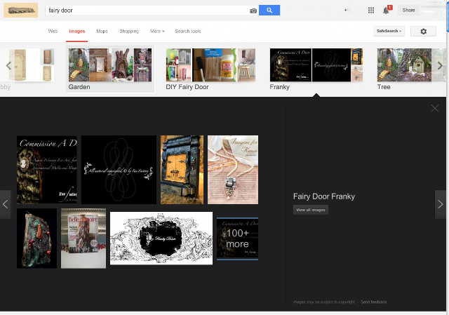Open the notifications bell icon

387,11
